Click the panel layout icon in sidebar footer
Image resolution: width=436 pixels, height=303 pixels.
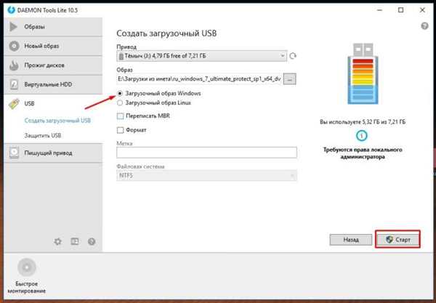pos(75,241)
